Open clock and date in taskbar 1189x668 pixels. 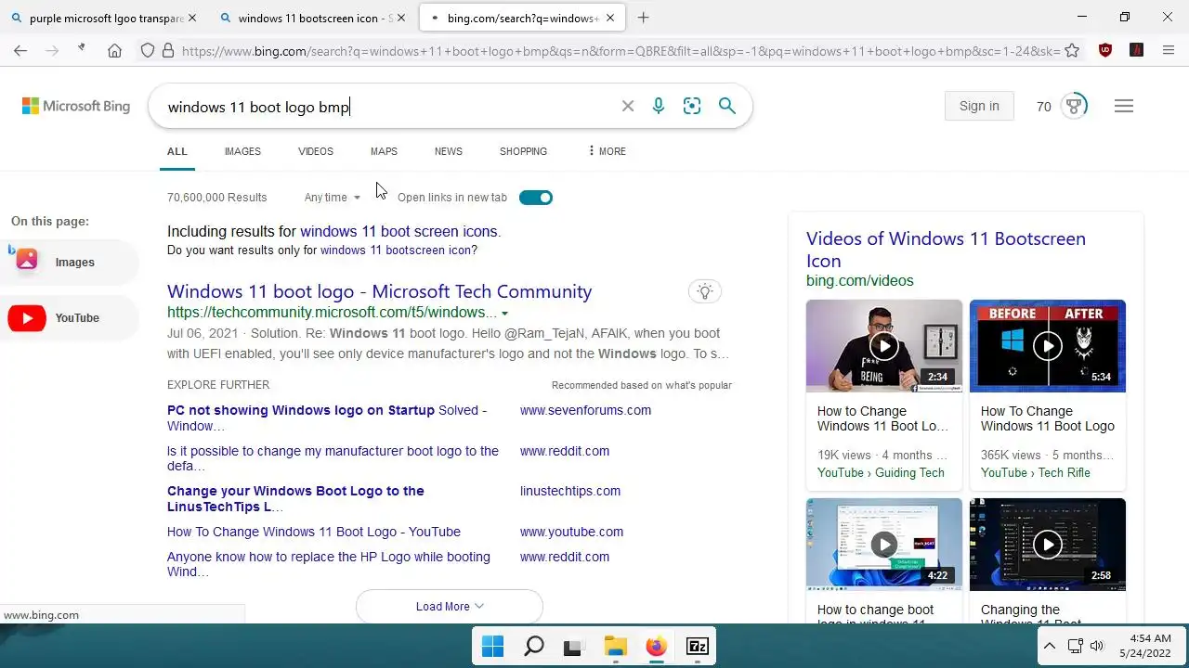tap(1143, 646)
